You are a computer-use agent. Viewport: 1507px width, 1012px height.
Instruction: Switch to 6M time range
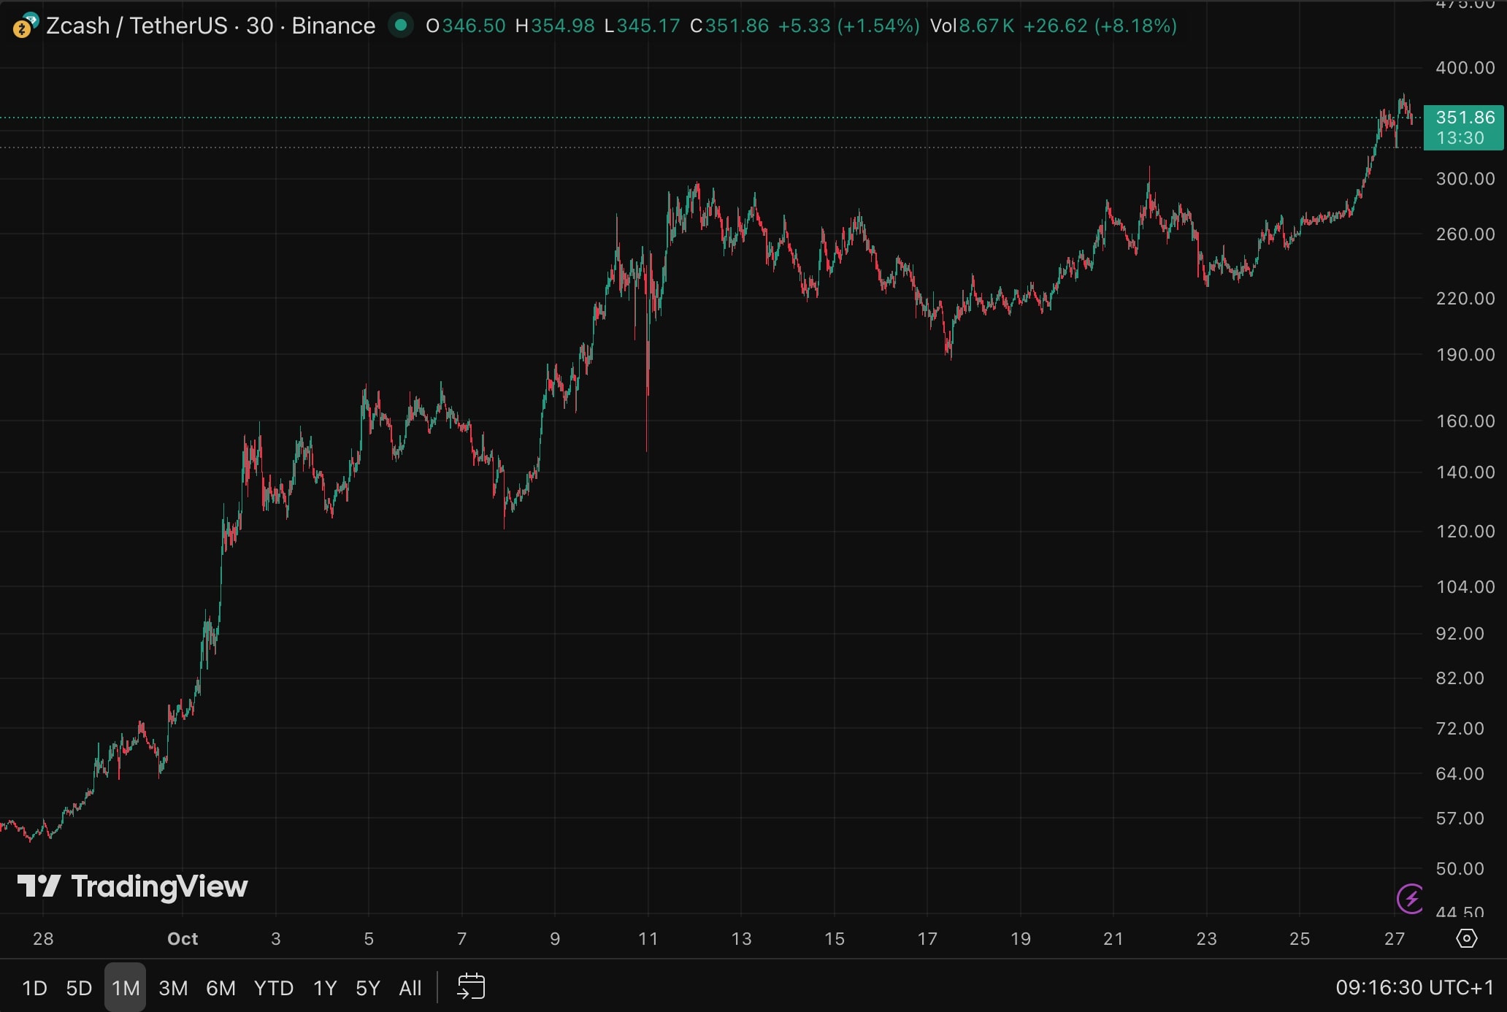point(221,988)
